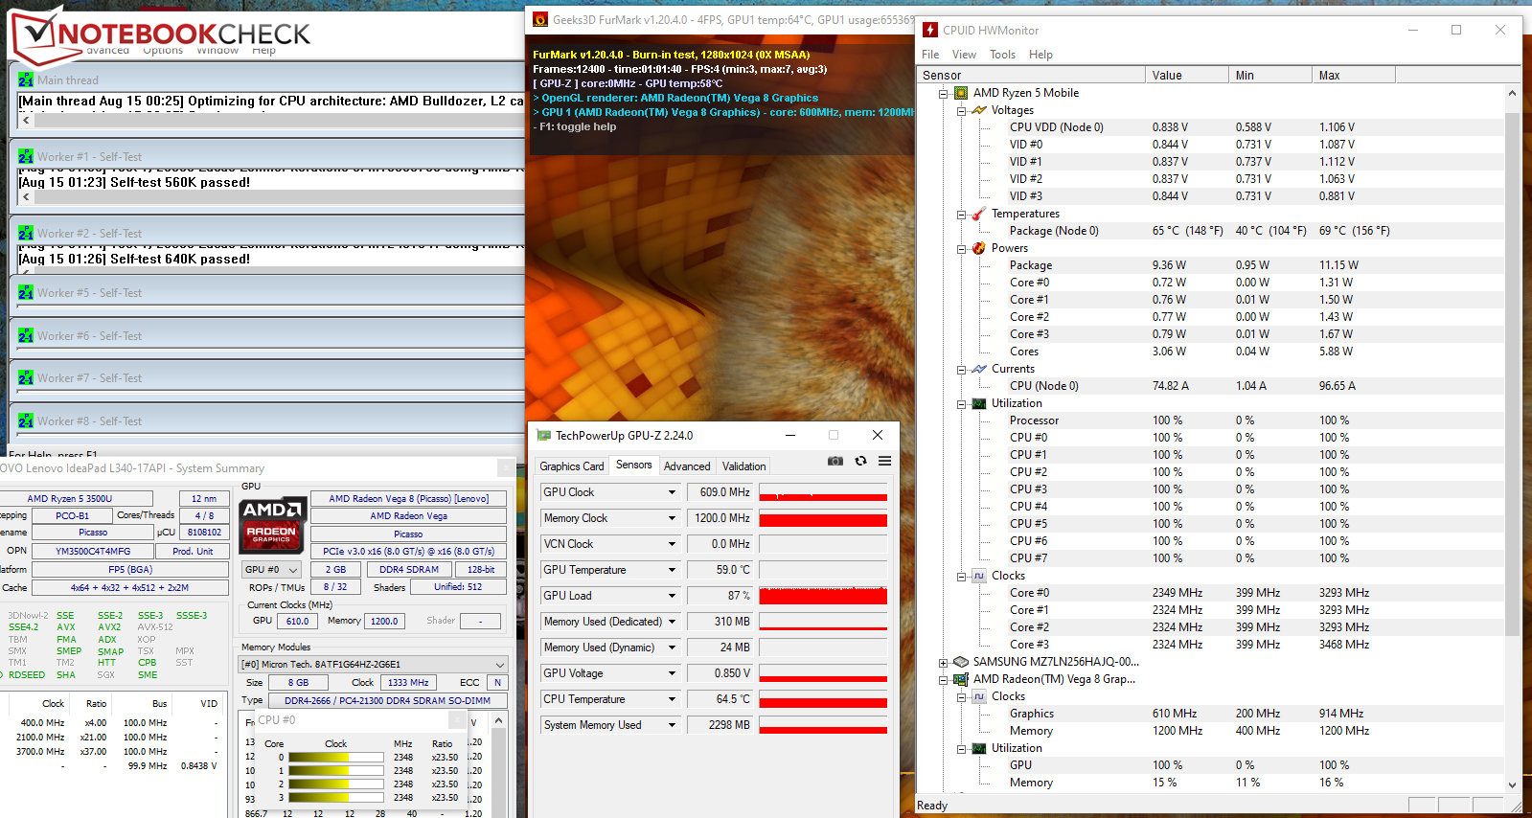This screenshot has height=818, width=1532.
Task: Click the Max column header in HWMonitor
Action: pyautogui.click(x=1354, y=75)
